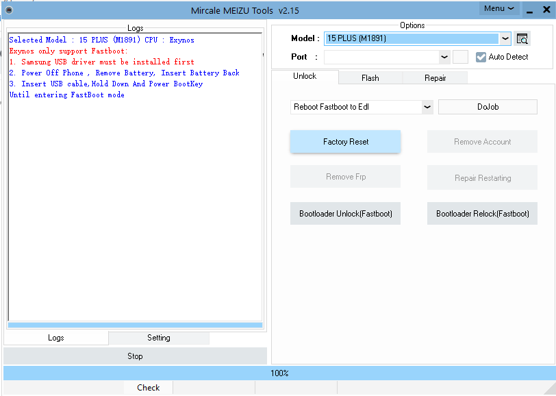Click the 100% progress bar
Screen dimensions: 556x396
279,373
